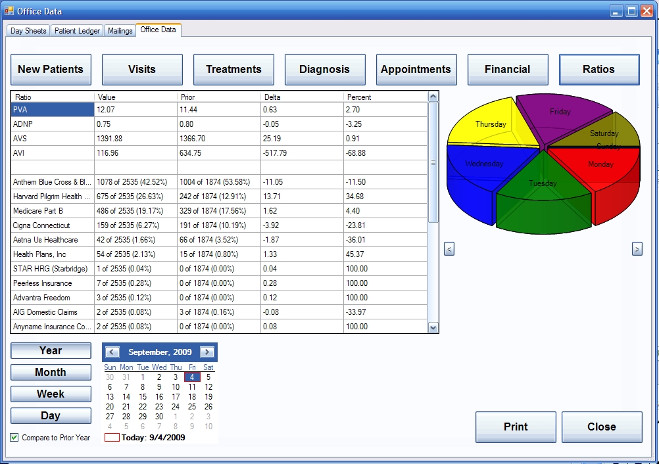Select the AVS ratio row

219,139
